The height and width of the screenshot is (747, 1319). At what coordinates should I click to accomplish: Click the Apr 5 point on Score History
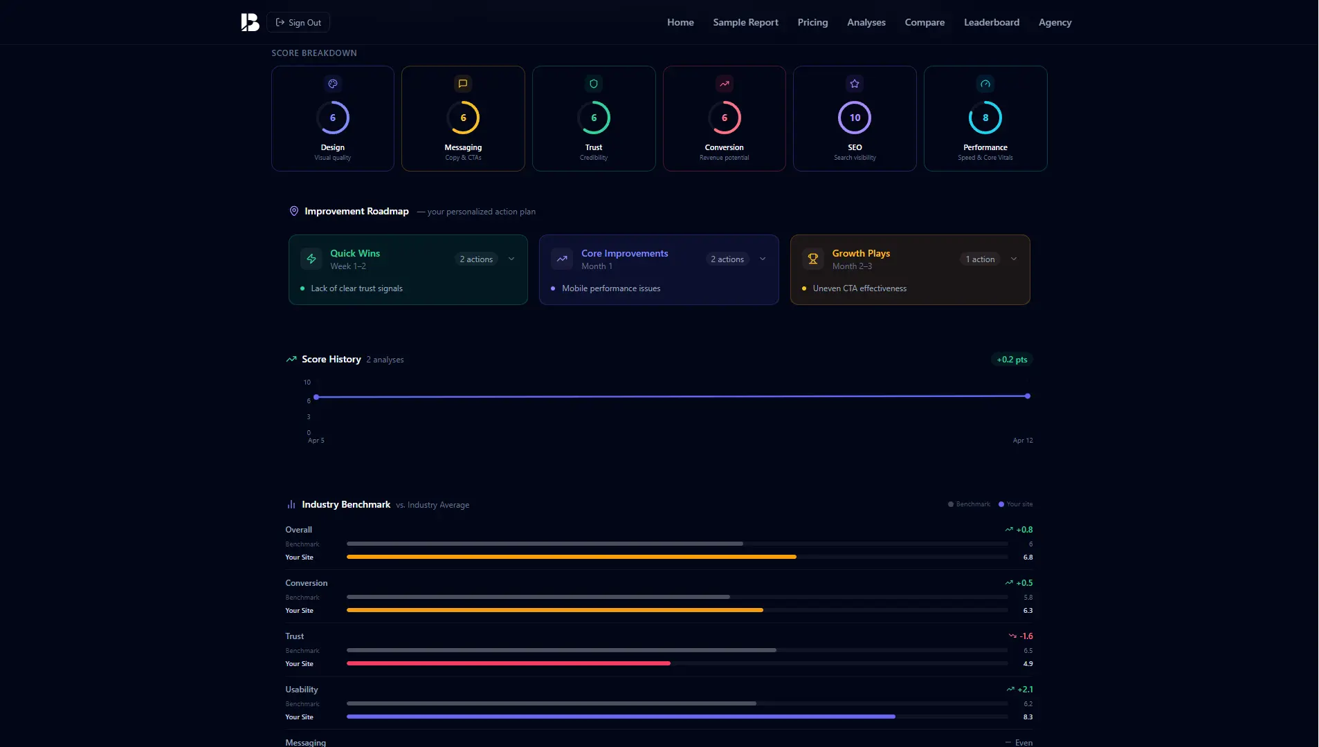[316, 397]
